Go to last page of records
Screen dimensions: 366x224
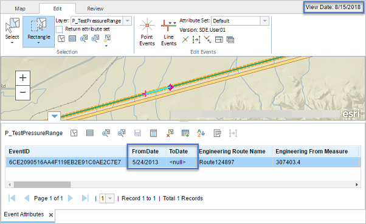pyautogui.click(x=85, y=198)
